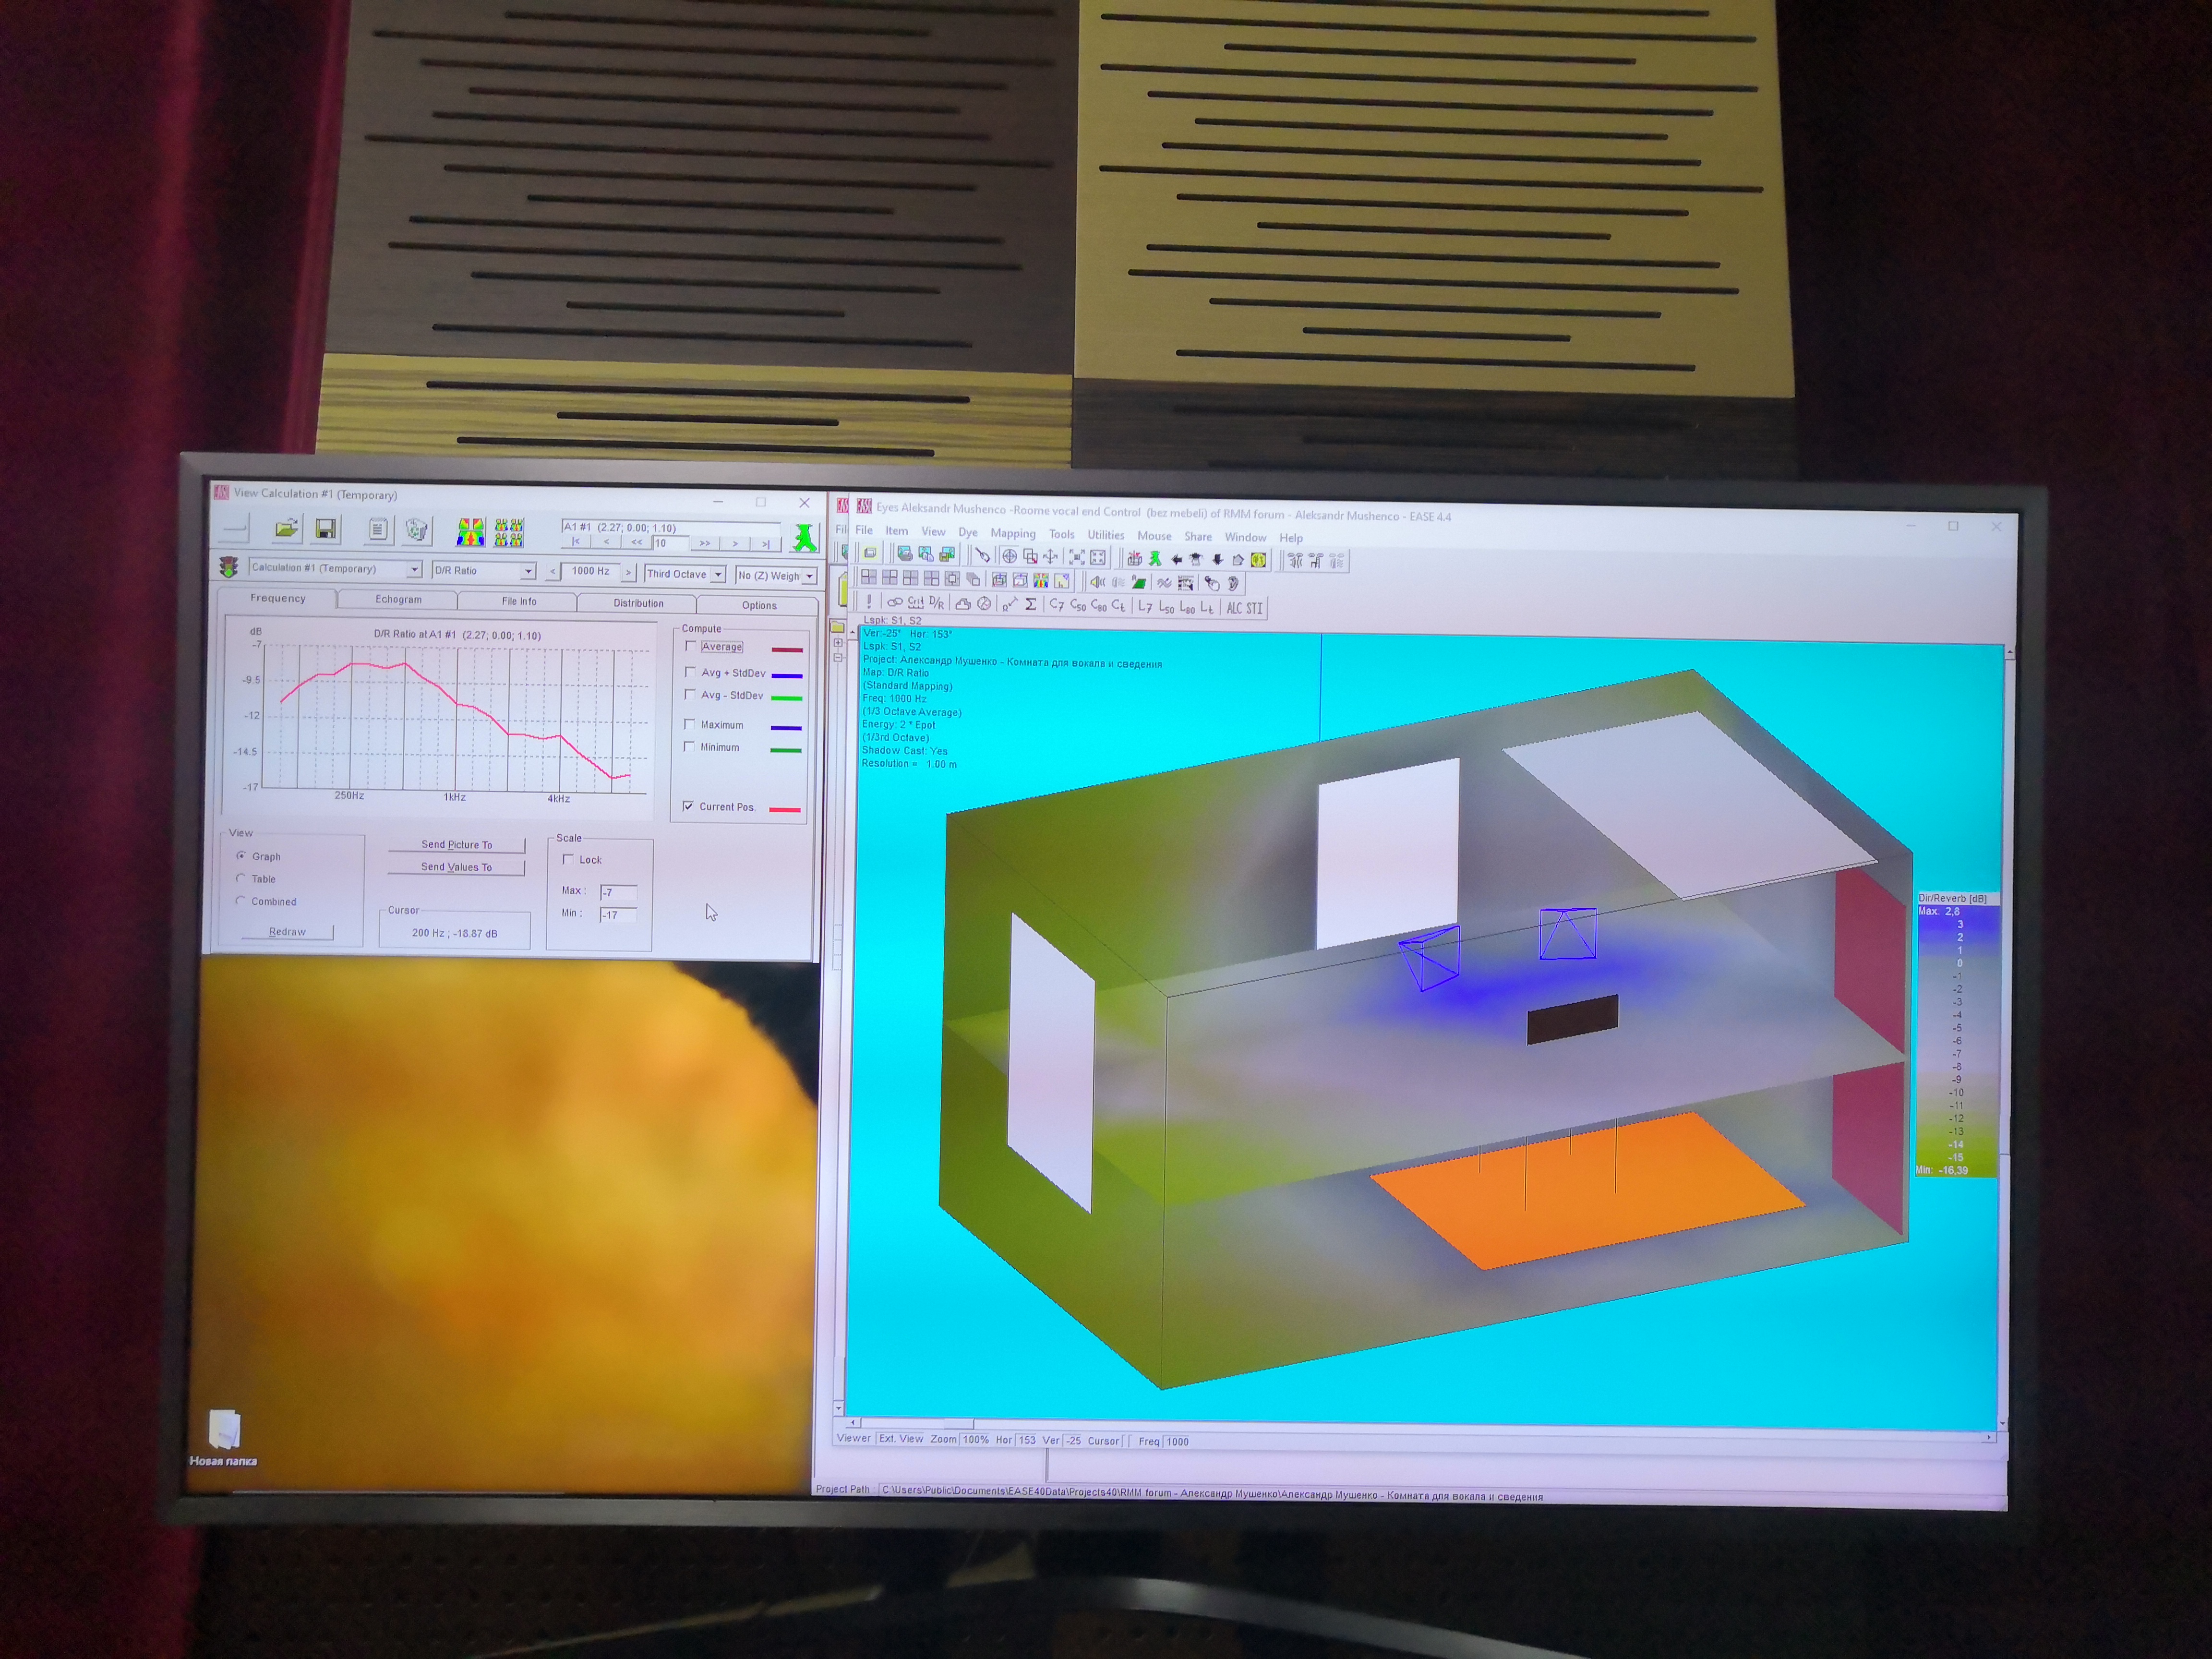
Task: Check the Maximum checkbox
Action: pos(689,724)
